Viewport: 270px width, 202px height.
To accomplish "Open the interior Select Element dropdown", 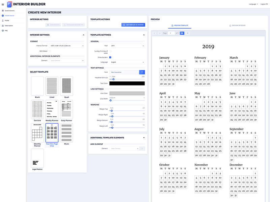I will click(66, 61).
